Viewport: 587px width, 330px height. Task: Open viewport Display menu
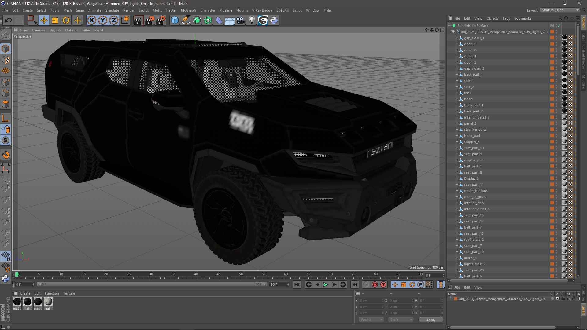(55, 30)
